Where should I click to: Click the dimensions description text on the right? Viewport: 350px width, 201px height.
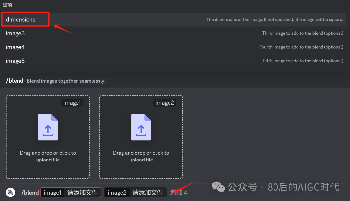tap(275, 19)
